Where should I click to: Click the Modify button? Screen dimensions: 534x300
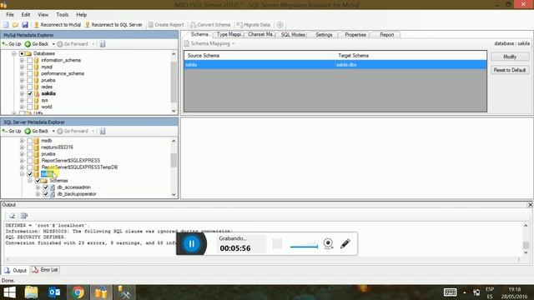point(510,57)
